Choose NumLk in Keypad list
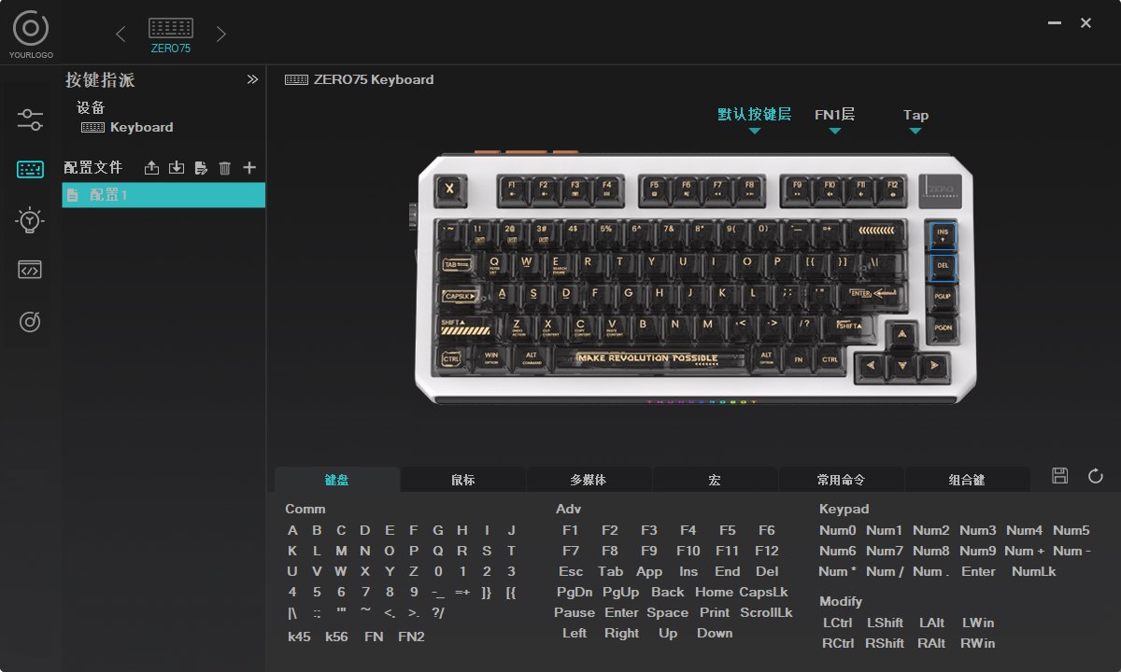The image size is (1121, 672). [x=1034, y=571]
